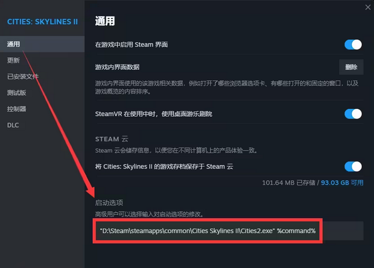Click the CITIES: SKYLINES II title

tap(42, 22)
